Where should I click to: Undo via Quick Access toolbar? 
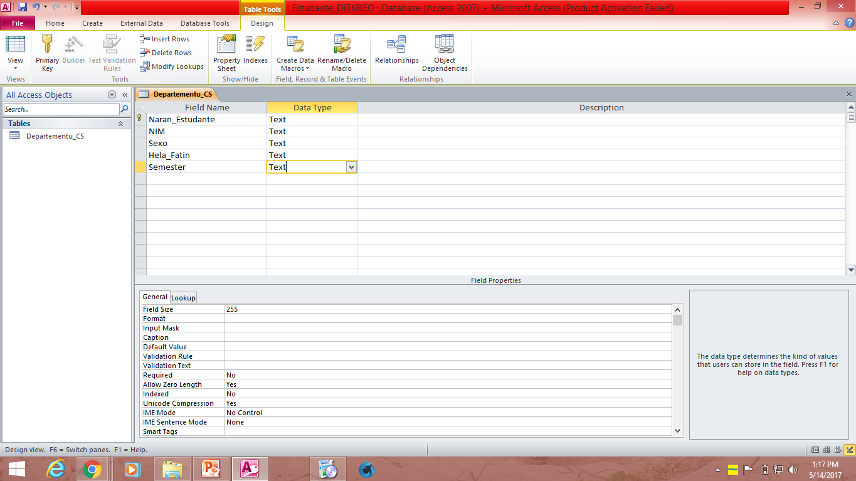36,8
